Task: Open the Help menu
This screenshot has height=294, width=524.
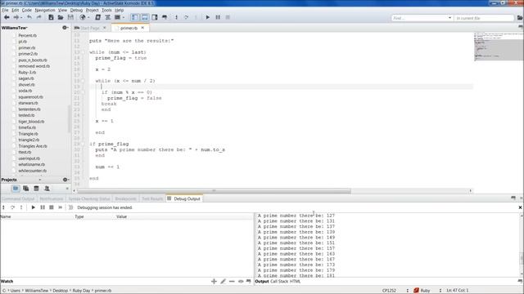Action: coord(119,11)
